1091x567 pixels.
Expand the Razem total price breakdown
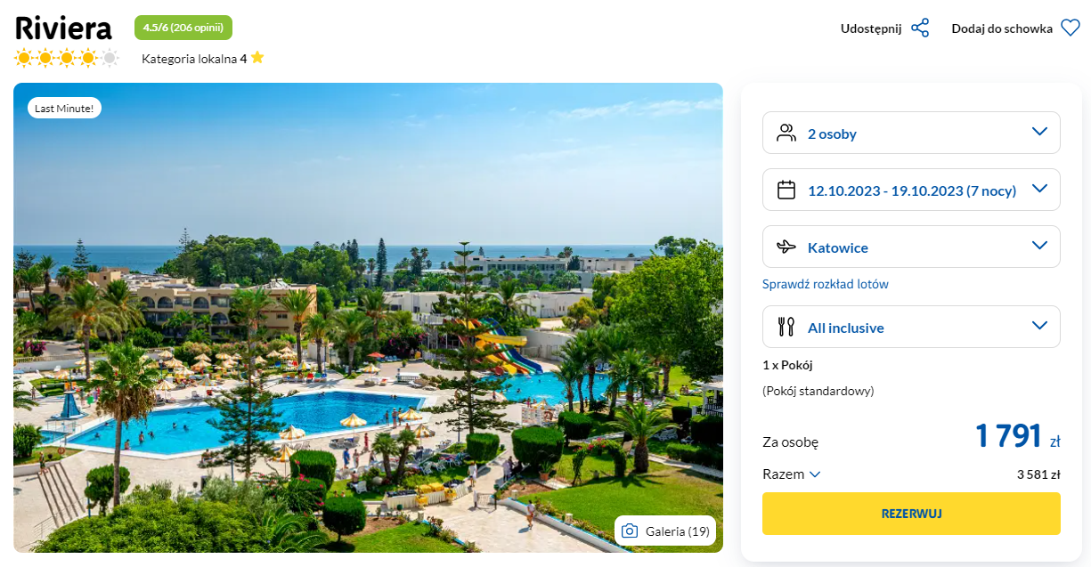792,474
